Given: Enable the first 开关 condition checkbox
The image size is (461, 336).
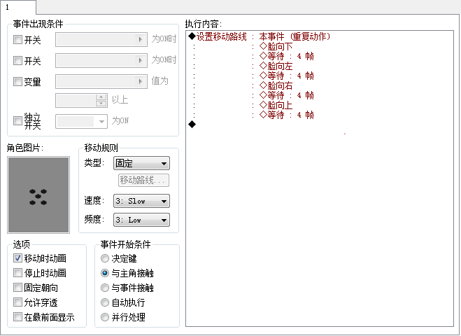Looking at the screenshot, I should (17, 39).
